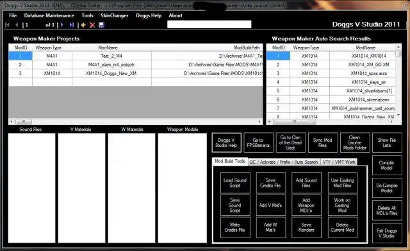Click the Add Sound Files button
The height and width of the screenshot is (251, 410).
[x=306, y=182]
